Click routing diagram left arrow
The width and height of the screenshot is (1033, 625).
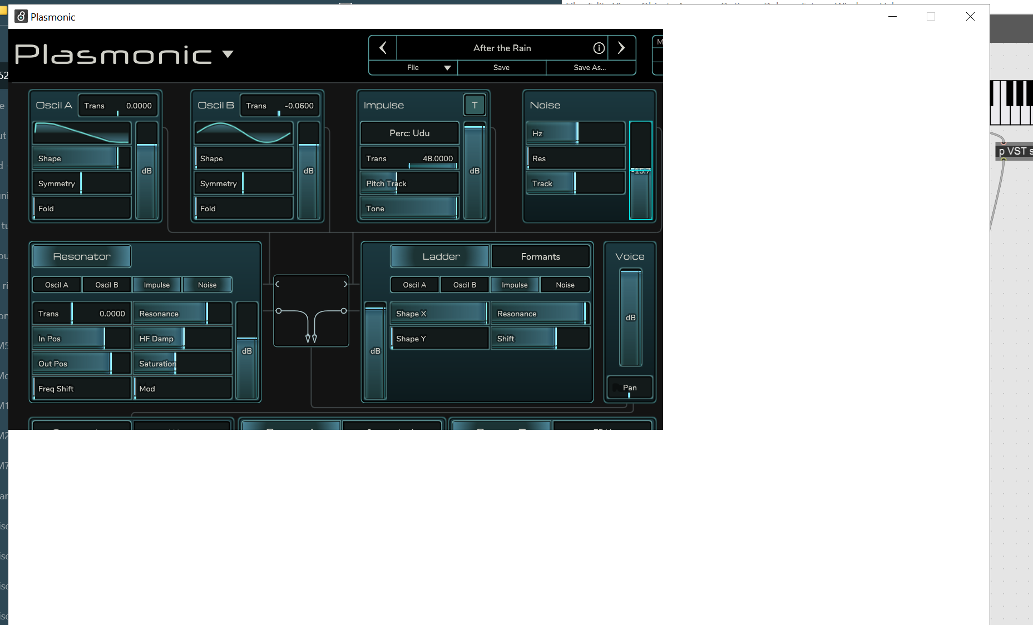[277, 284]
